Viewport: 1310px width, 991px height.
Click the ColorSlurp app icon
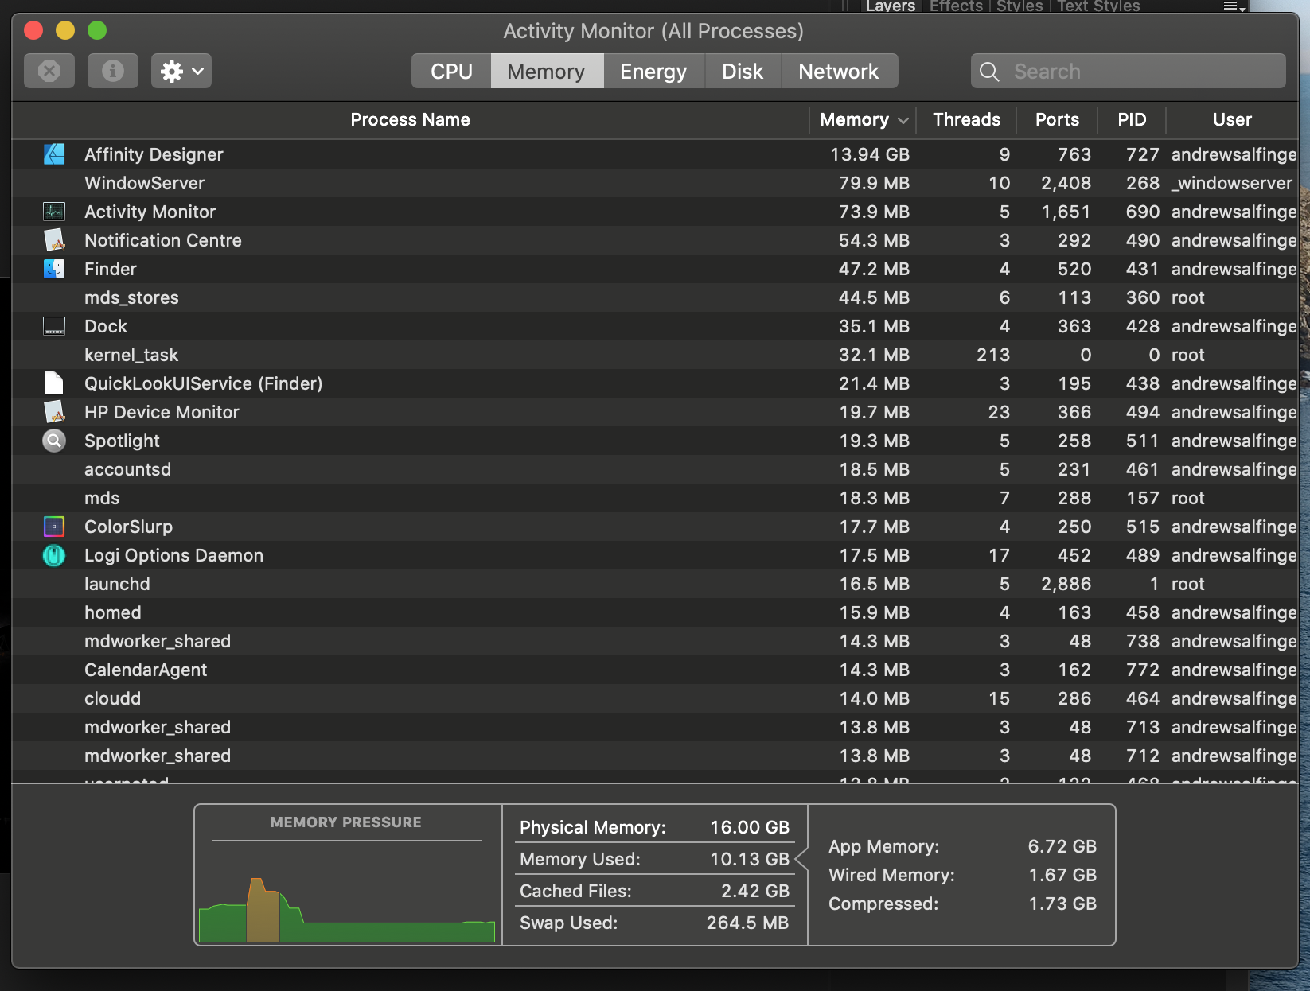pos(54,527)
